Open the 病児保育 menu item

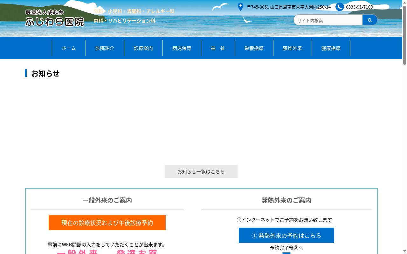[182, 48]
